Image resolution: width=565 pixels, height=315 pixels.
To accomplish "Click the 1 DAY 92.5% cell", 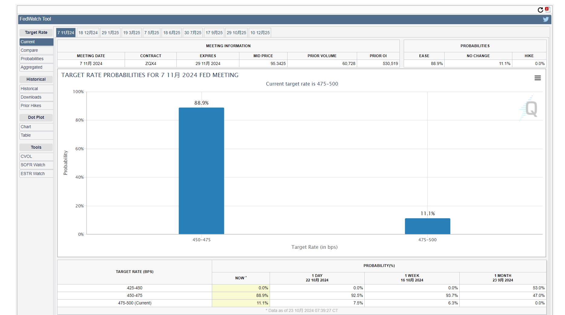I will coord(317,296).
